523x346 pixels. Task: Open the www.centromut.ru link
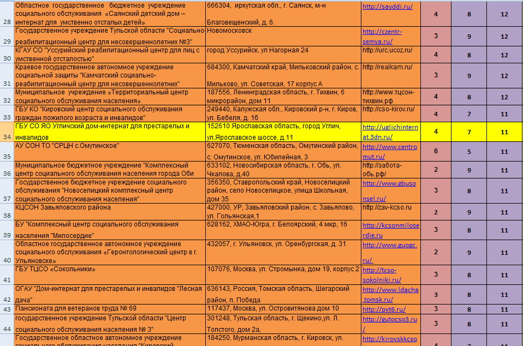[x=390, y=151]
